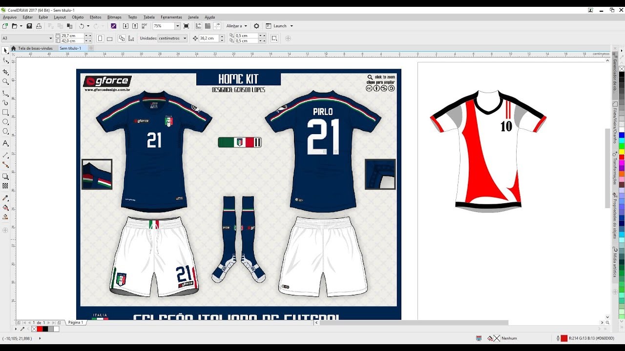Set page orientation to landscape
The width and height of the screenshot is (625, 351).
coord(109,38)
